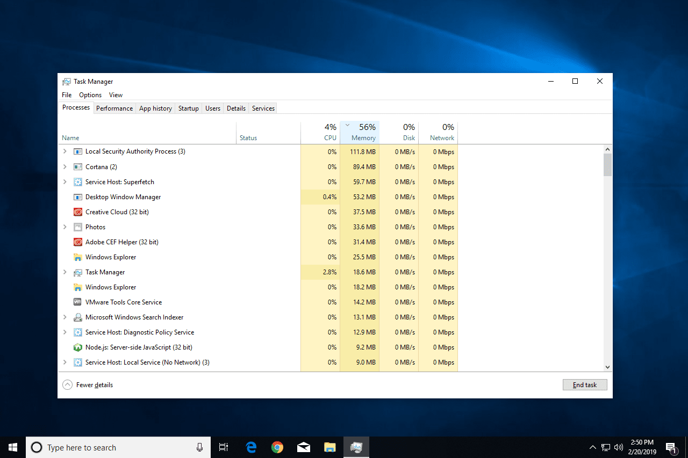Sort processes by Memory column
This screenshot has height=458, width=688.
pyautogui.click(x=360, y=133)
